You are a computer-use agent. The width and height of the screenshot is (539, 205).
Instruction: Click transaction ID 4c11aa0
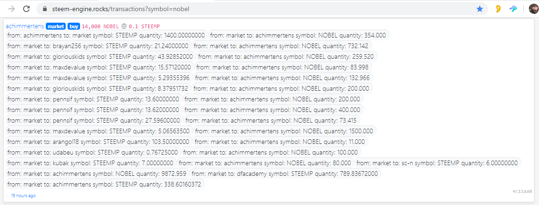[522, 191]
